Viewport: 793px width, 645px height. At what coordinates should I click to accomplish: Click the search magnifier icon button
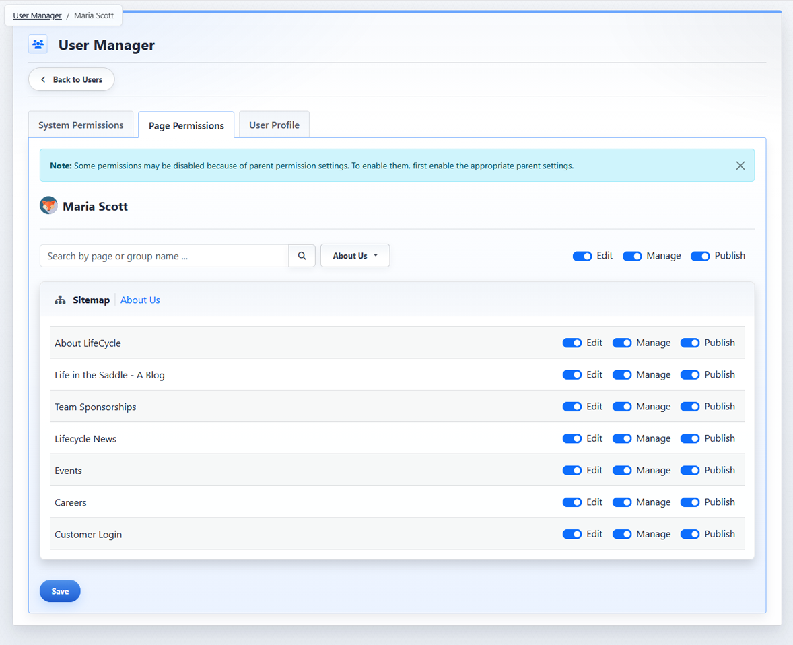click(x=302, y=256)
